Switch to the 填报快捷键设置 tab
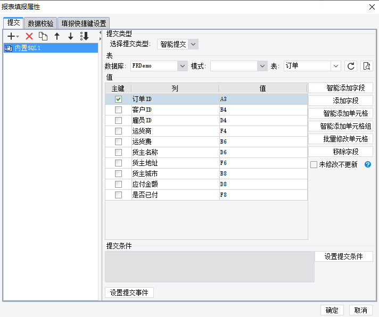 coord(84,23)
